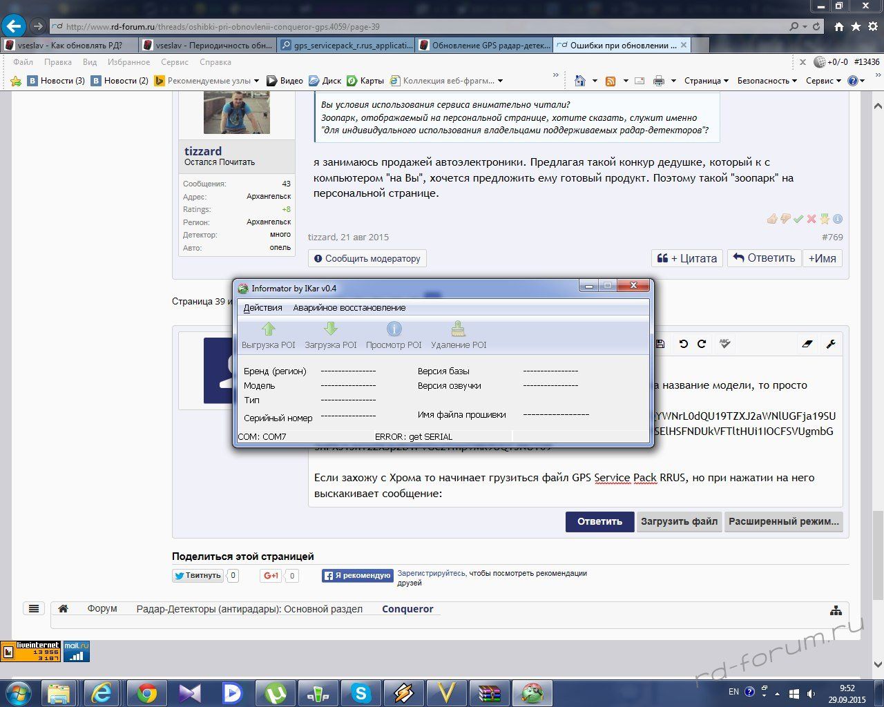Open Просмотр POI info icon
The width and height of the screenshot is (884, 707).
(x=394, y=329)
